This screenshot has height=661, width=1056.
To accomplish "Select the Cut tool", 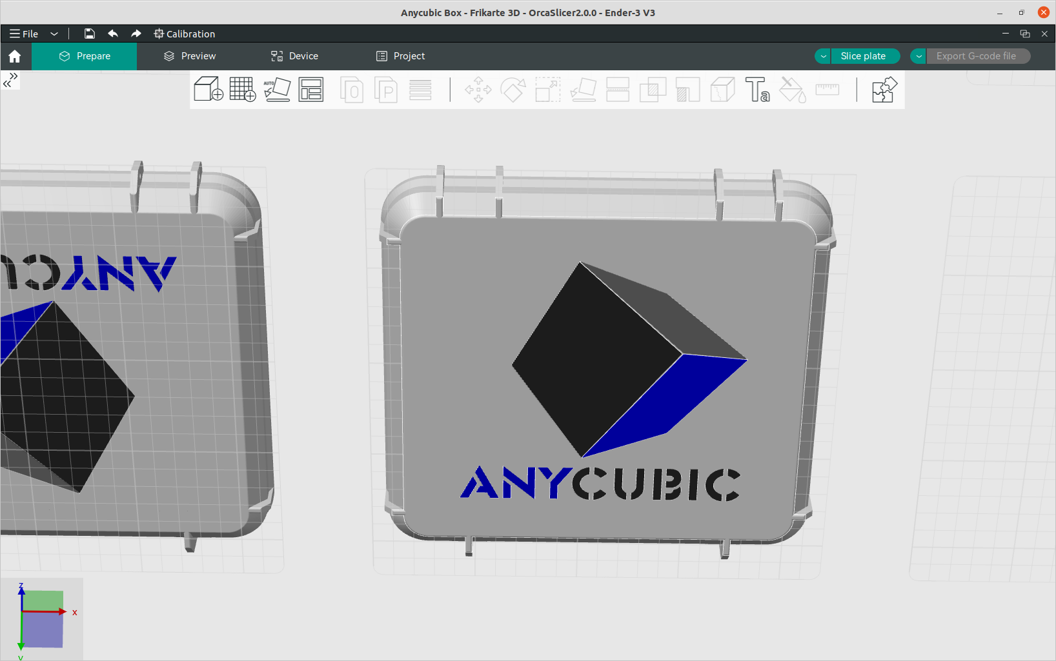I will (x=618, y=90).
